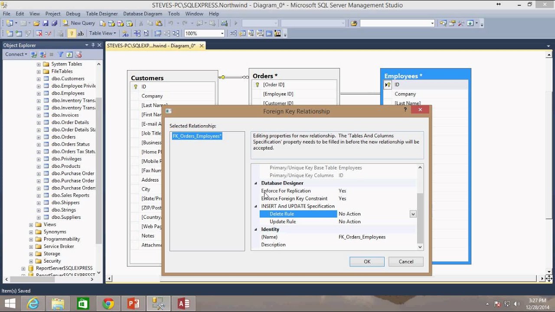Expand the Security folder node
This screenshot has width=555, height=312.
(x=31, y=261)
